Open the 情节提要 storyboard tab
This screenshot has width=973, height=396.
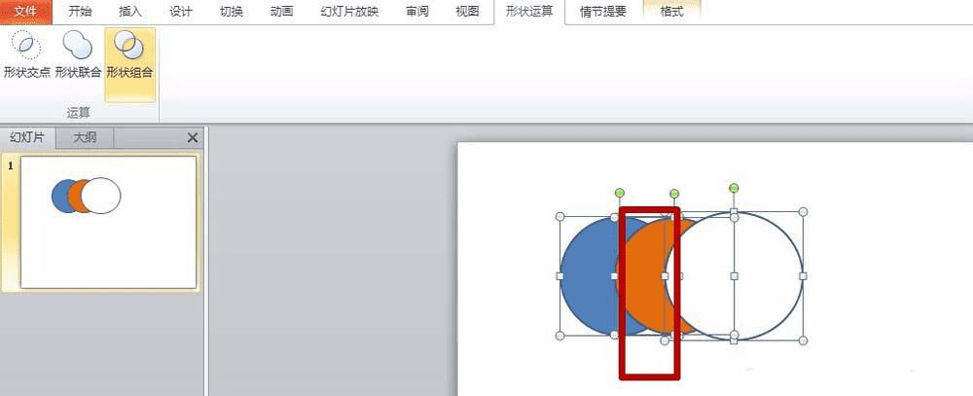tap(603, 12)
